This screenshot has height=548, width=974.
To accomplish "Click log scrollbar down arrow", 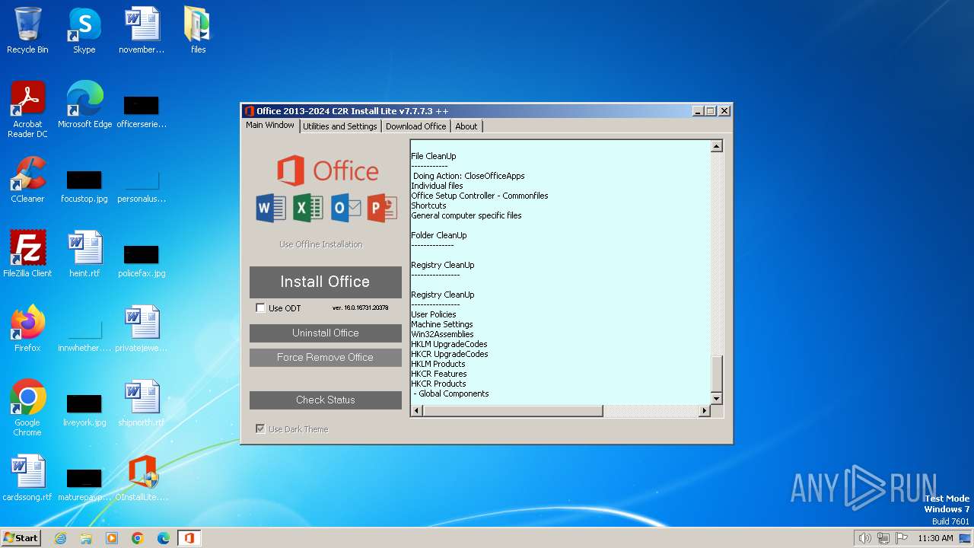I will point(716,398).
